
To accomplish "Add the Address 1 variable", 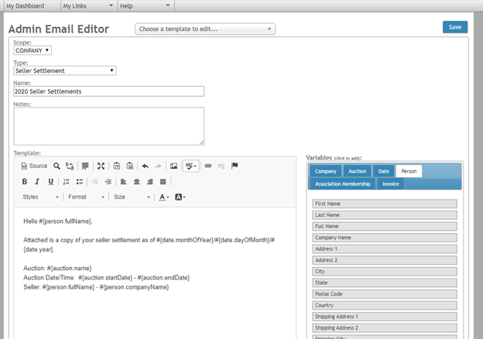I will pyautogui.click(x=385, y=248).
